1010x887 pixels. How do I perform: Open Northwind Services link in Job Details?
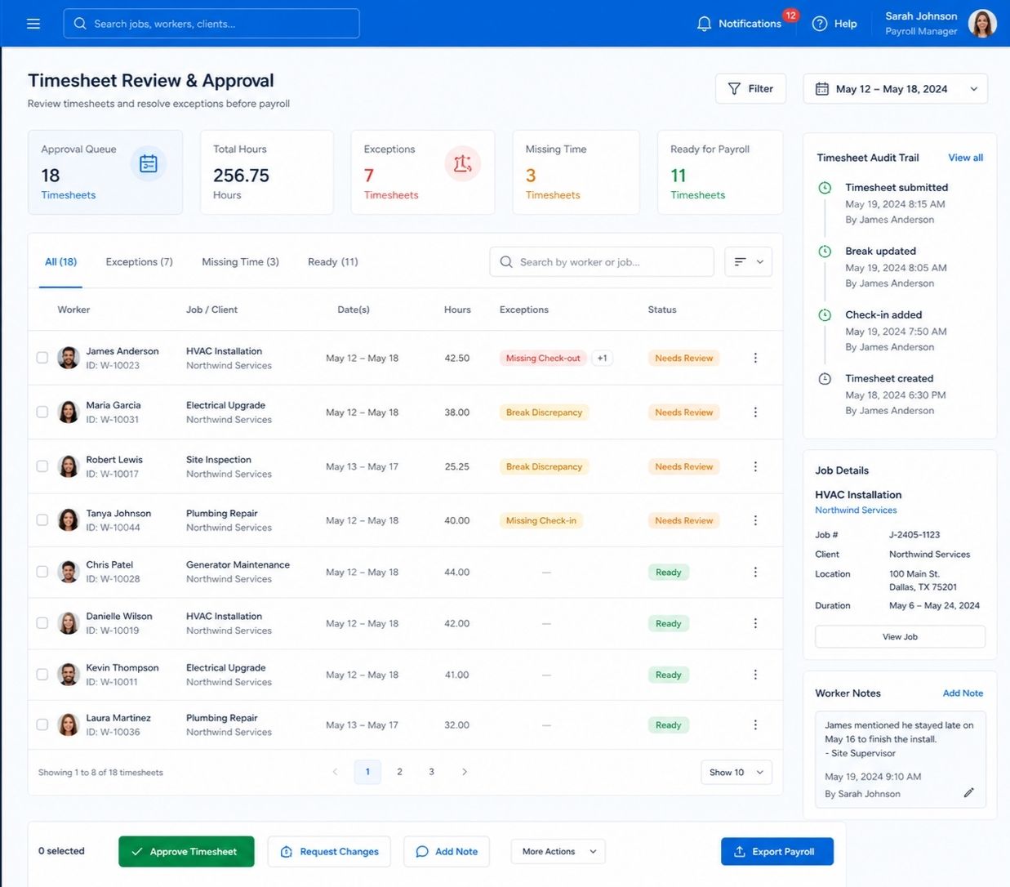coord(856,510)
